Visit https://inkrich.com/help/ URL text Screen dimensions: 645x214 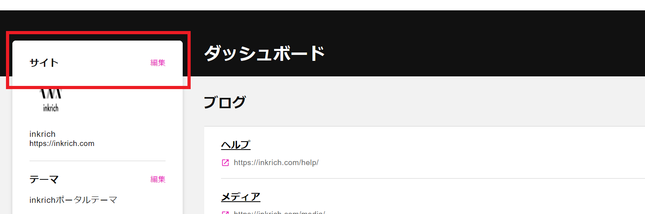click(x=276, y=163)
